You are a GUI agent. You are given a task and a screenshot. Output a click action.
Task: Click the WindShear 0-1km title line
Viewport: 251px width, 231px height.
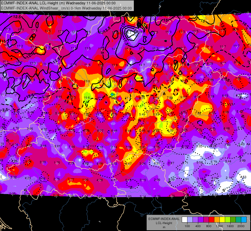(66, 8)
